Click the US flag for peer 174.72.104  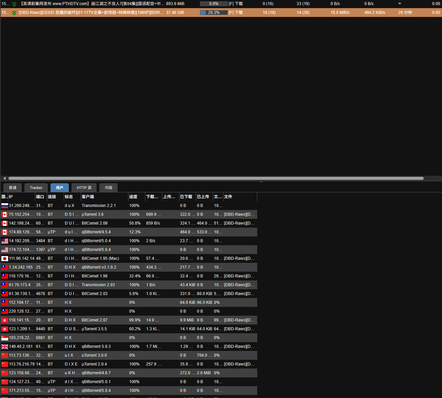pyautogui.click(x=5, y=250)
